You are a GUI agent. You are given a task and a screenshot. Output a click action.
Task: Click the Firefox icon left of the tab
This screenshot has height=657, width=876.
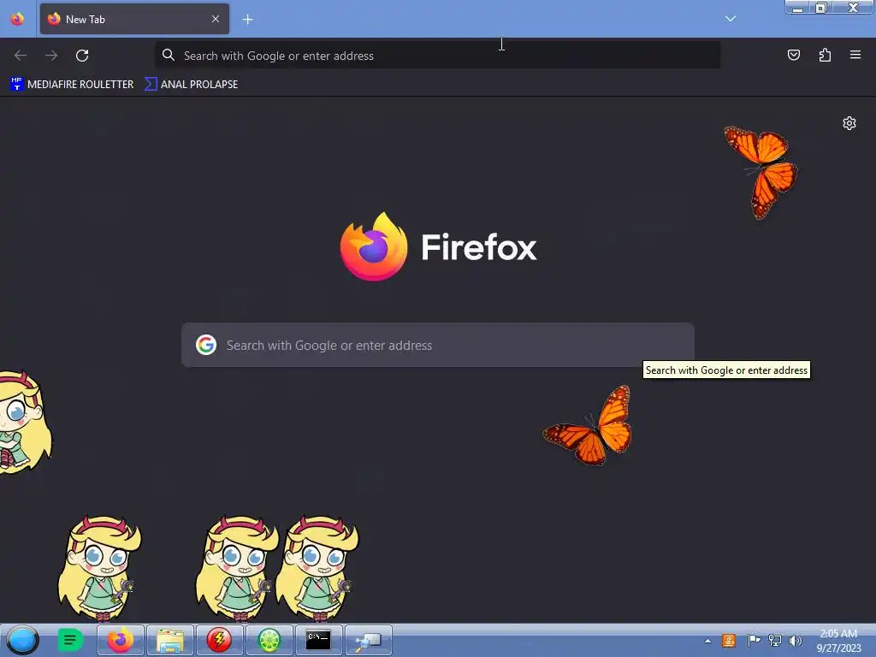17,19
